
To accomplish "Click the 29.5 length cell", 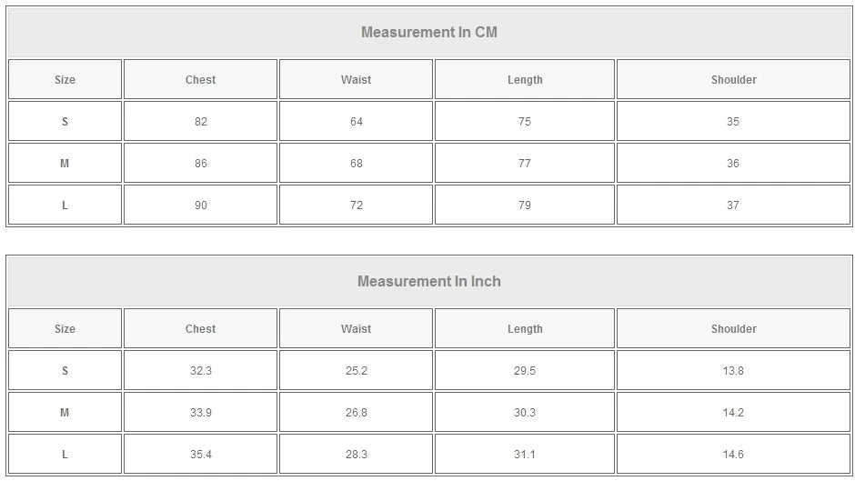I will click(x=525, y=371).
